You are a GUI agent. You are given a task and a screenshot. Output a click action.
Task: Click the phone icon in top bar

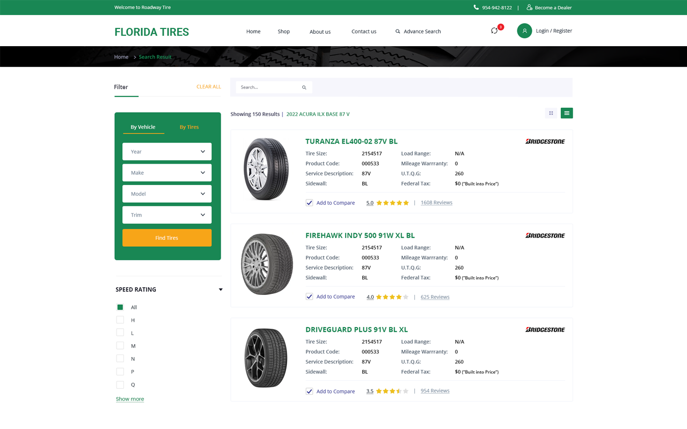pyautogui.click(x=476, y=8)
